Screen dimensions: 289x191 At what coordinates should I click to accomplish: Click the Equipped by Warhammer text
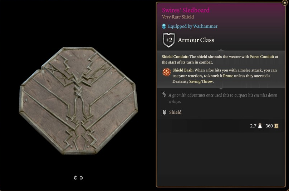[192, 26]
